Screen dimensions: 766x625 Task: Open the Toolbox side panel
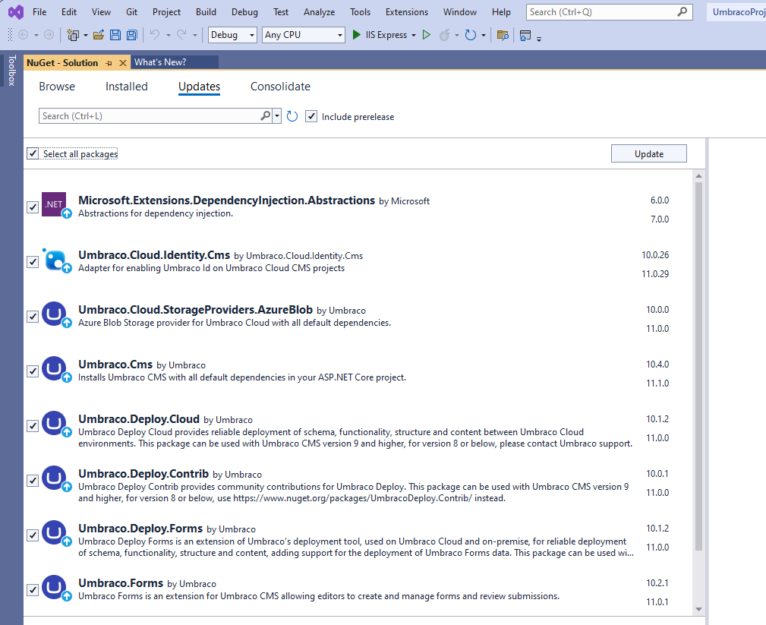click(11, 71)
